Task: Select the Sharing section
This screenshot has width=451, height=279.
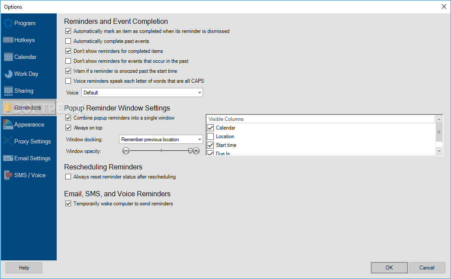Action: tap(29, 91)
